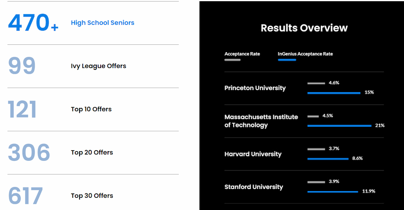404x210 pixels.
Task: Click Princeton's blue 15% bar
Action: coord(334,93)
